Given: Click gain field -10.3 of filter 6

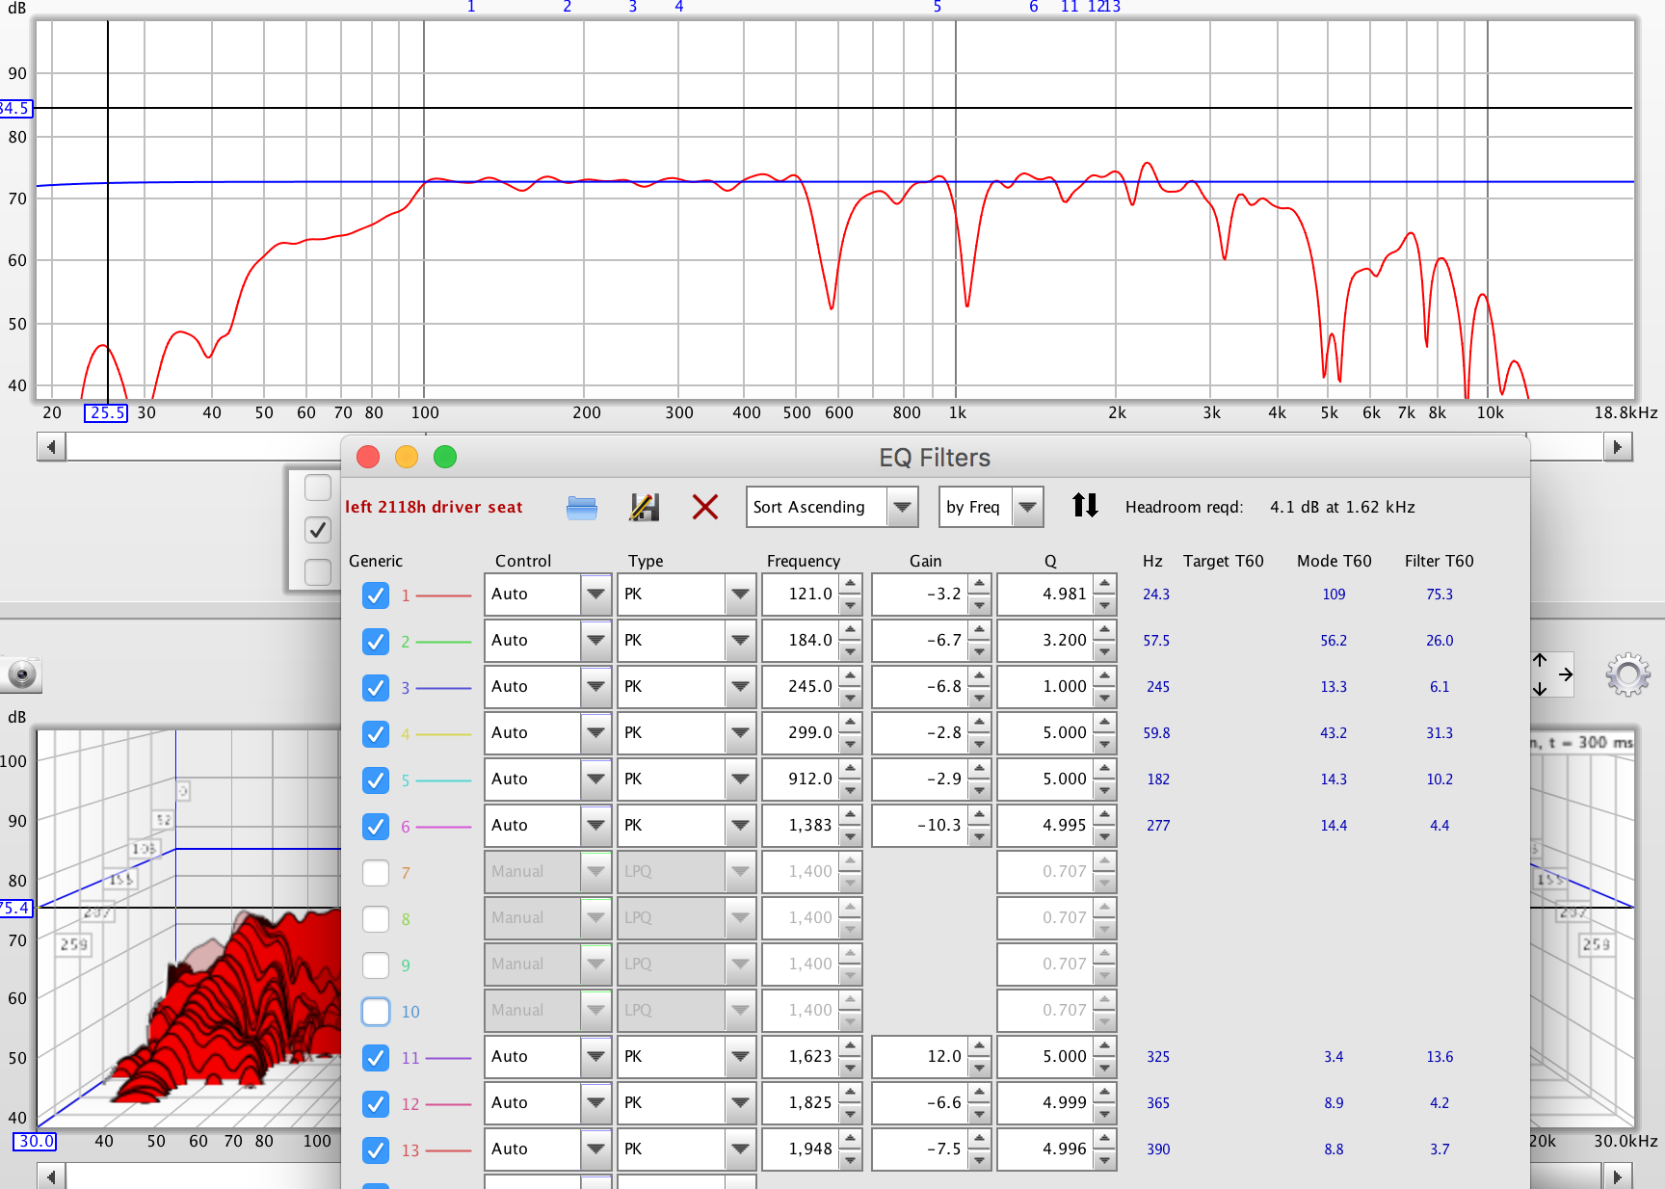Looking at the screenshot, I should pos(920,826).
